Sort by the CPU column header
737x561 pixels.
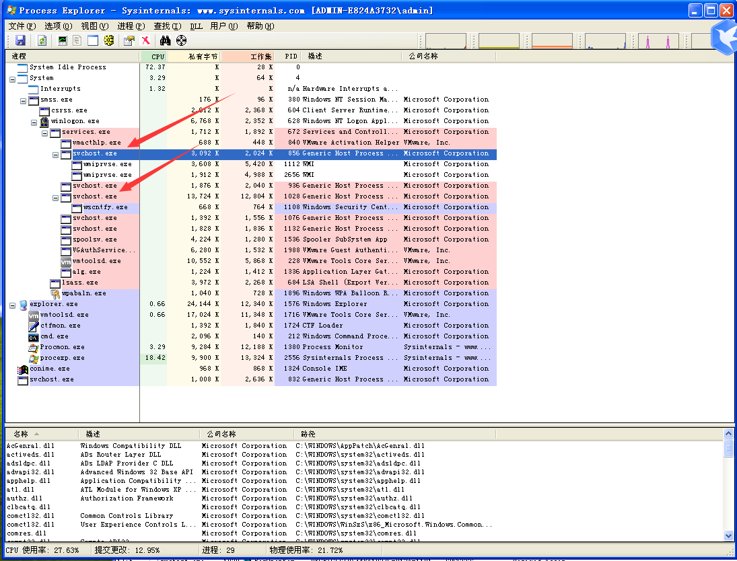(x=153, y=57)
